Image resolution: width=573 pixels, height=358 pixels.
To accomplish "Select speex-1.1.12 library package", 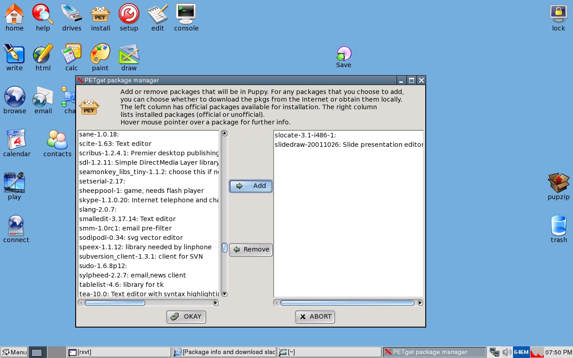I will click(148, 247).
